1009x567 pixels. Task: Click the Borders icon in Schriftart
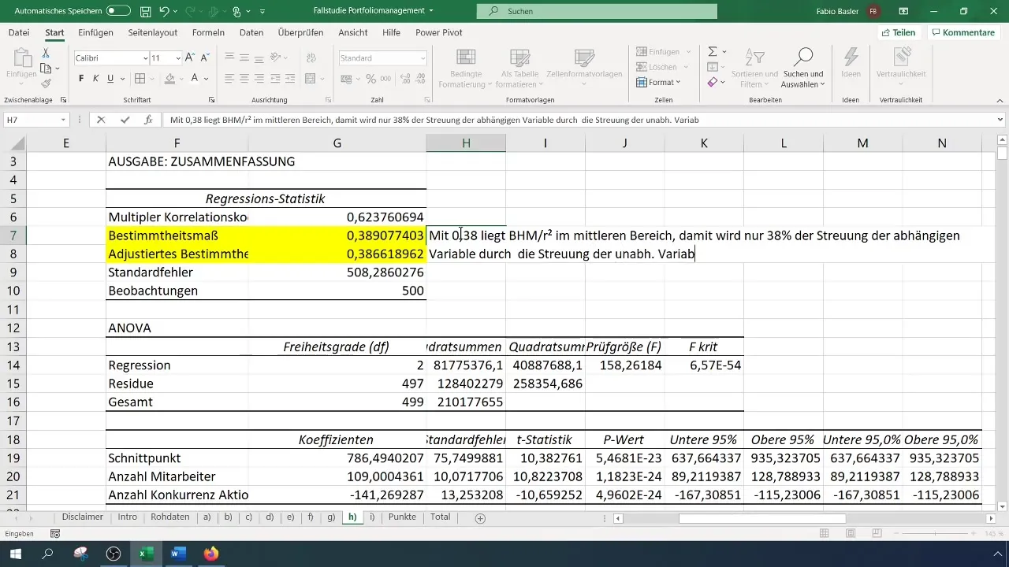coord(140,79)
